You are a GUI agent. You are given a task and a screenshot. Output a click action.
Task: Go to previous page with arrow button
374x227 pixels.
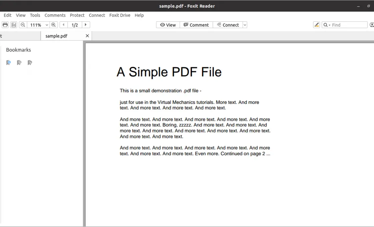point(63,24)
